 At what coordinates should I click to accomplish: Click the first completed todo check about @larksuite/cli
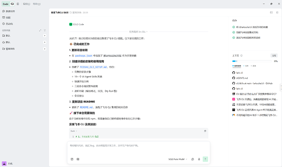(x=234, y=27)
